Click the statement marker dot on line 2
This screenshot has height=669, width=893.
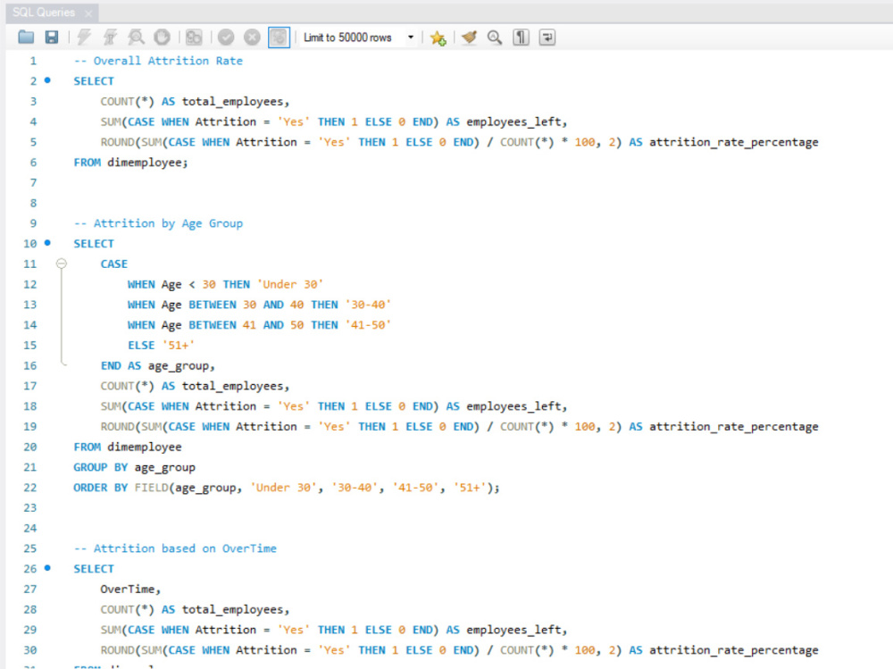point(48,80)
